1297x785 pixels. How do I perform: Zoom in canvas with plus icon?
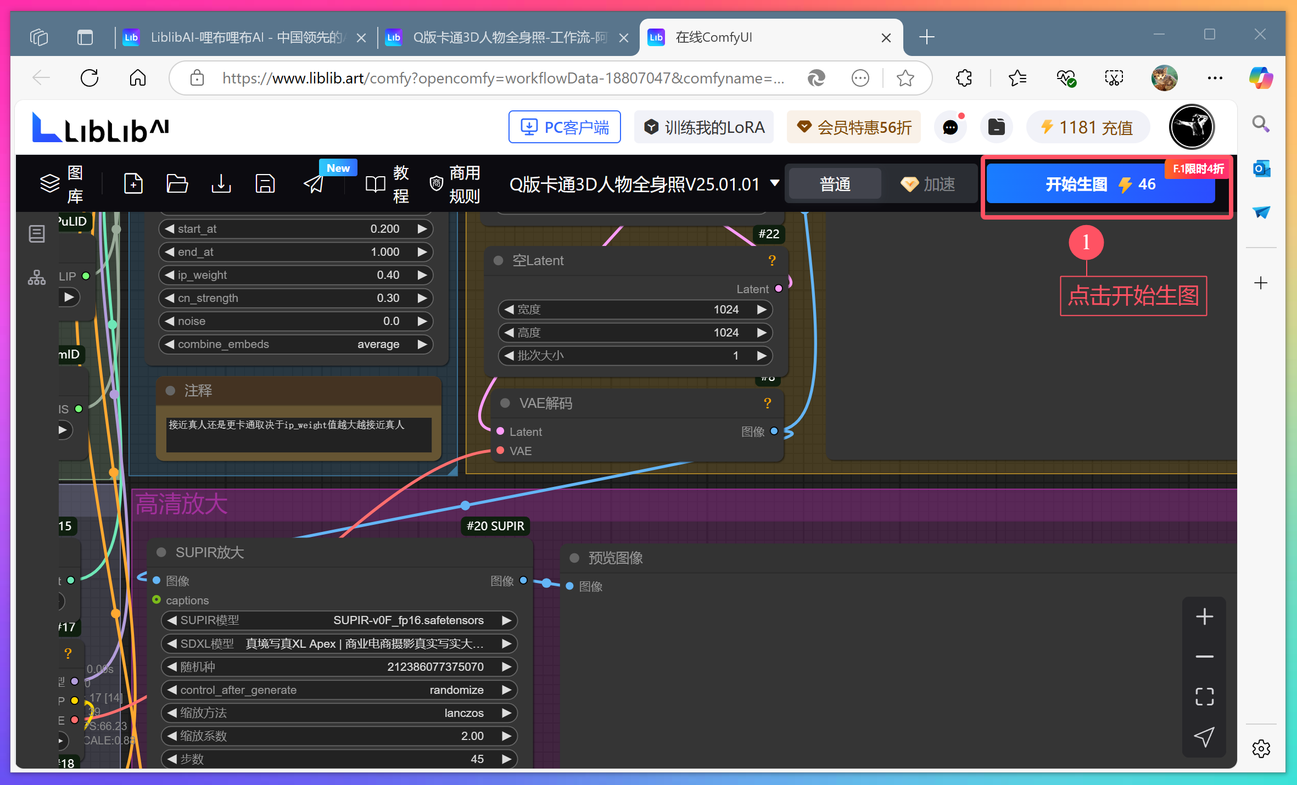tap(1204, 617)
